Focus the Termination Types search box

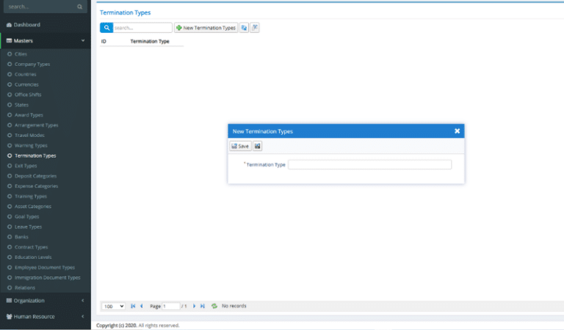(x=142, y=28)
